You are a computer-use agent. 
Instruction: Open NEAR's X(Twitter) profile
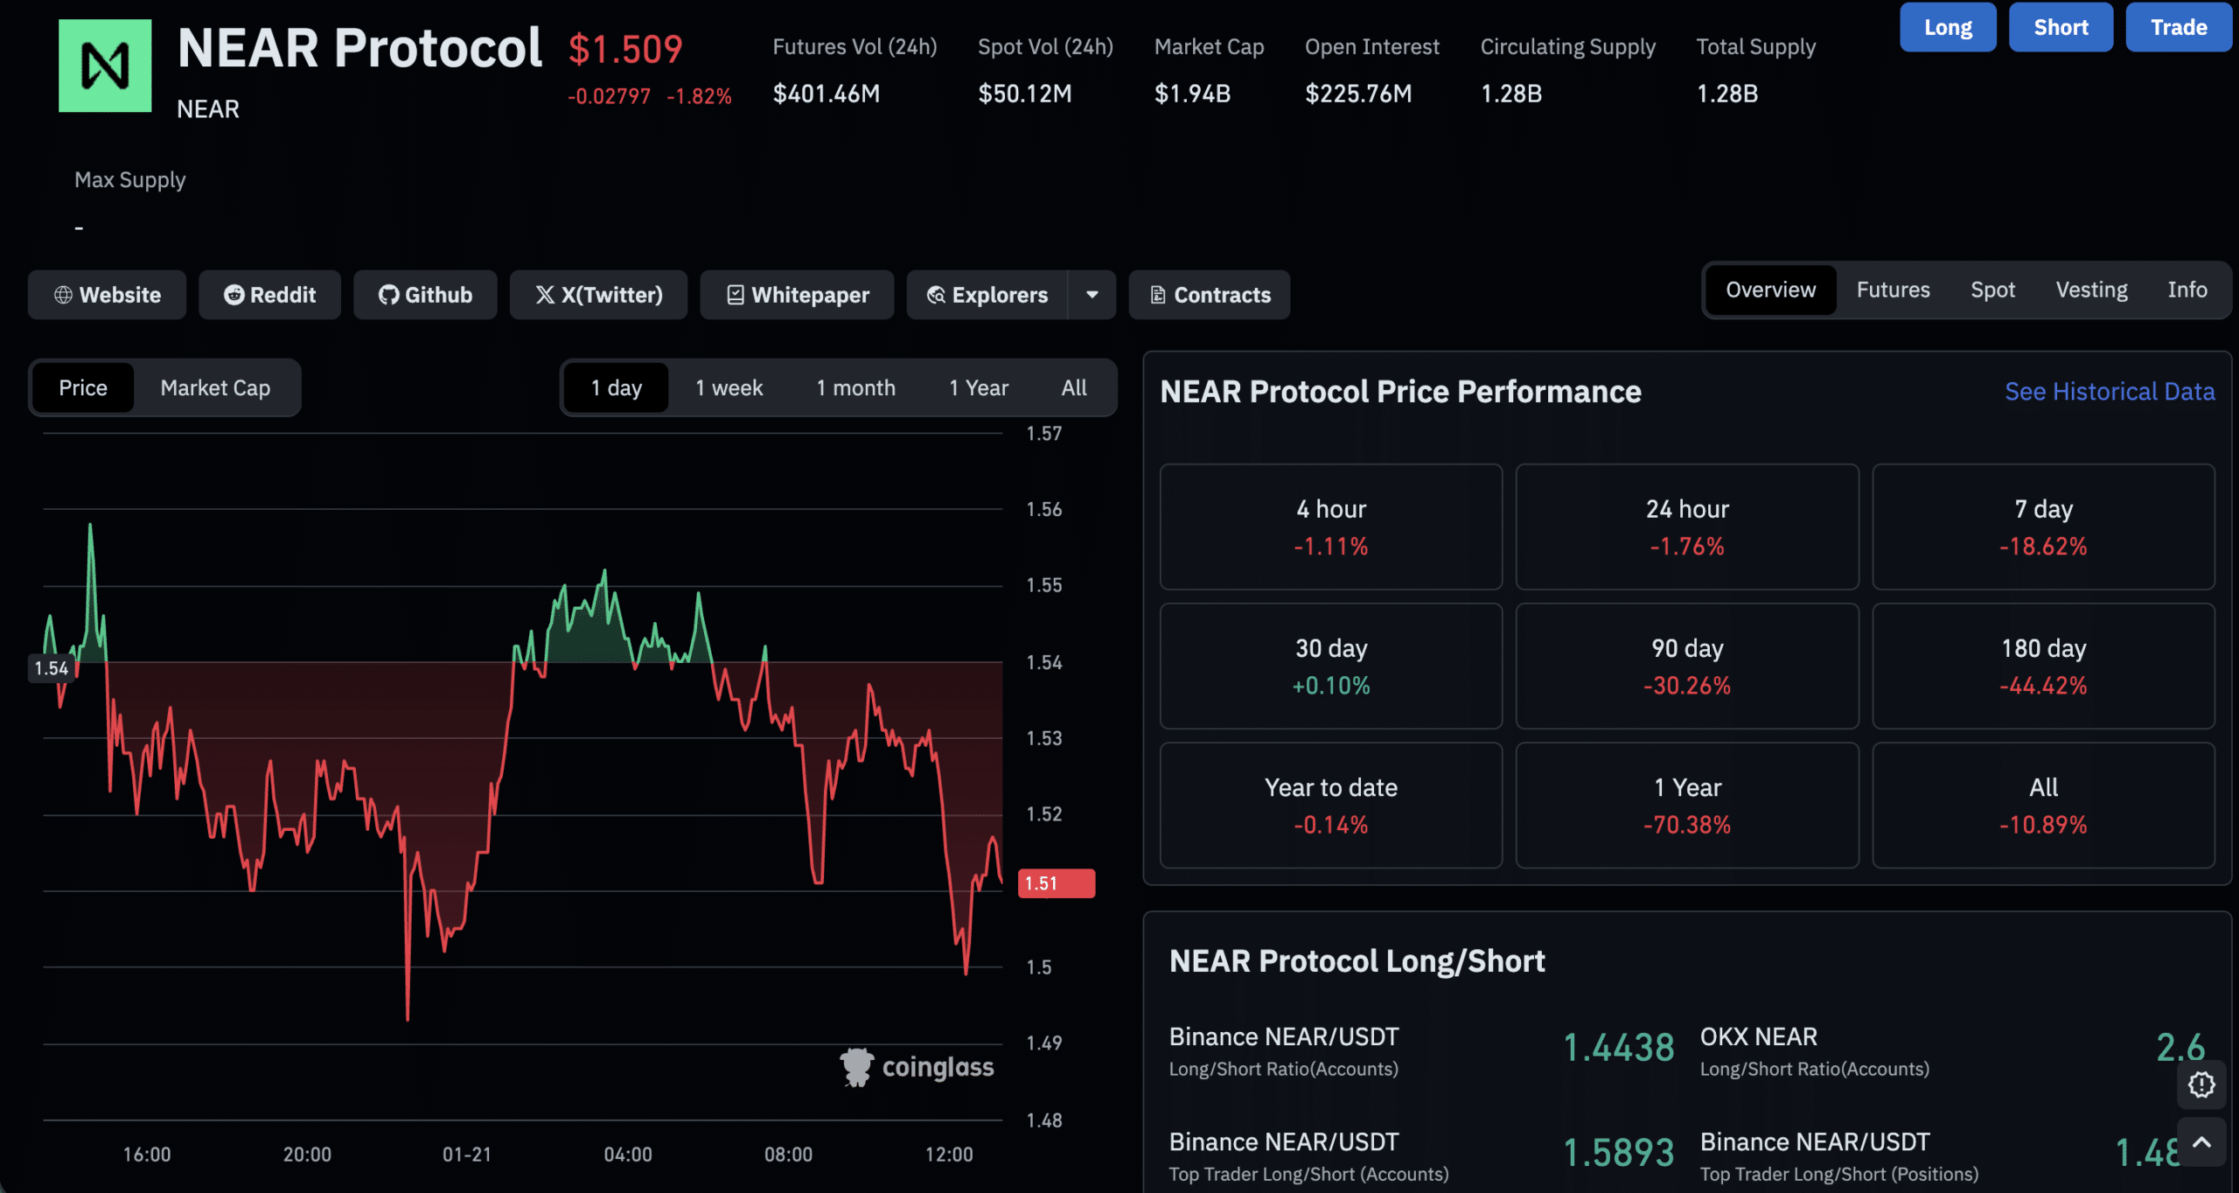coord(598,295)
